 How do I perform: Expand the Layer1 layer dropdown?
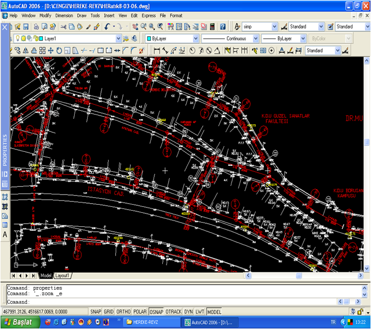[x=118, y=38]
